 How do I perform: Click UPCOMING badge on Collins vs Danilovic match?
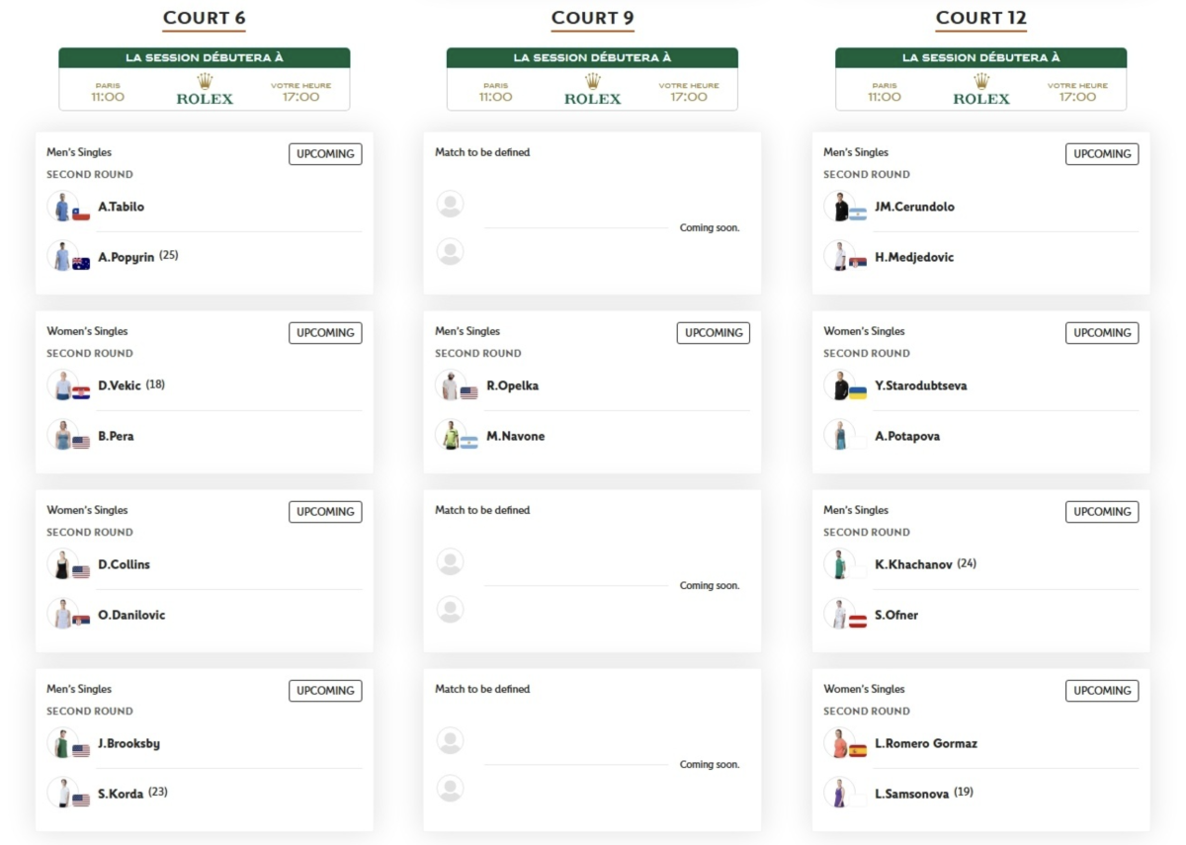pyautogui.click(x=325, y=512)
